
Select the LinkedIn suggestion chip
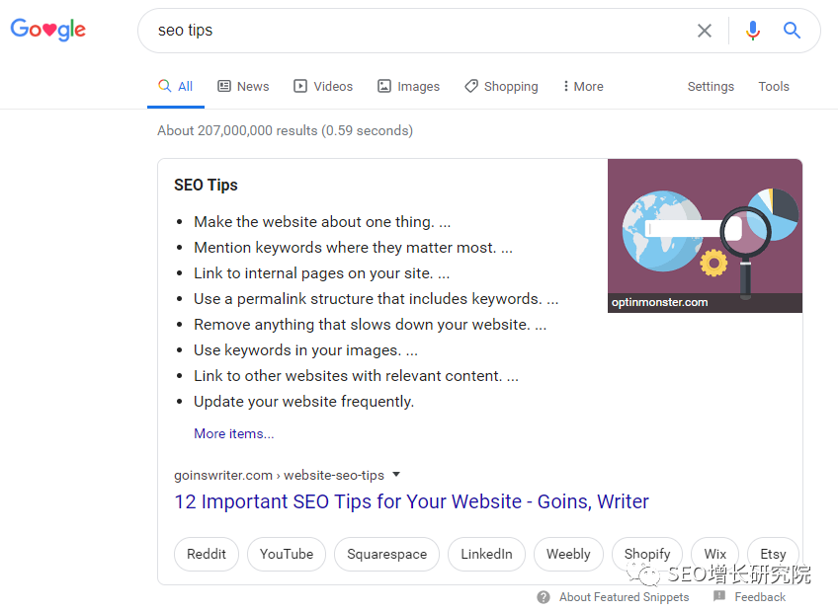pos(486,554)
